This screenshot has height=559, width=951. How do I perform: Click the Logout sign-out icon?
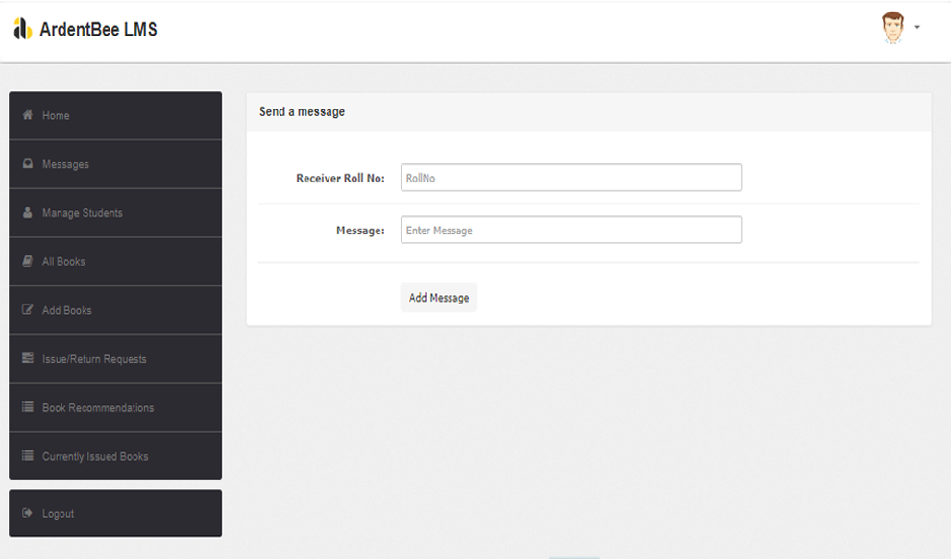pos(28,514)
